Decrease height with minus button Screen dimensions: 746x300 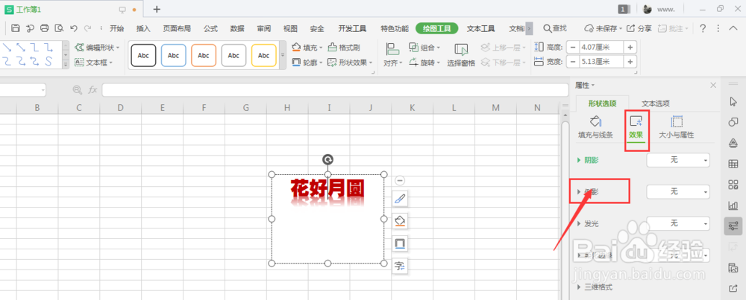pyautogui.click(x=572, y=47)
